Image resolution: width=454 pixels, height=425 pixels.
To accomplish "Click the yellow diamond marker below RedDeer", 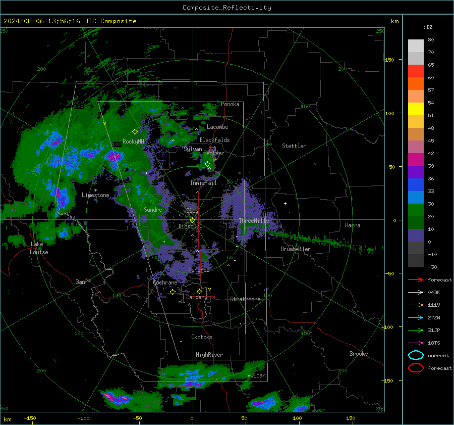I will [207, 164].
